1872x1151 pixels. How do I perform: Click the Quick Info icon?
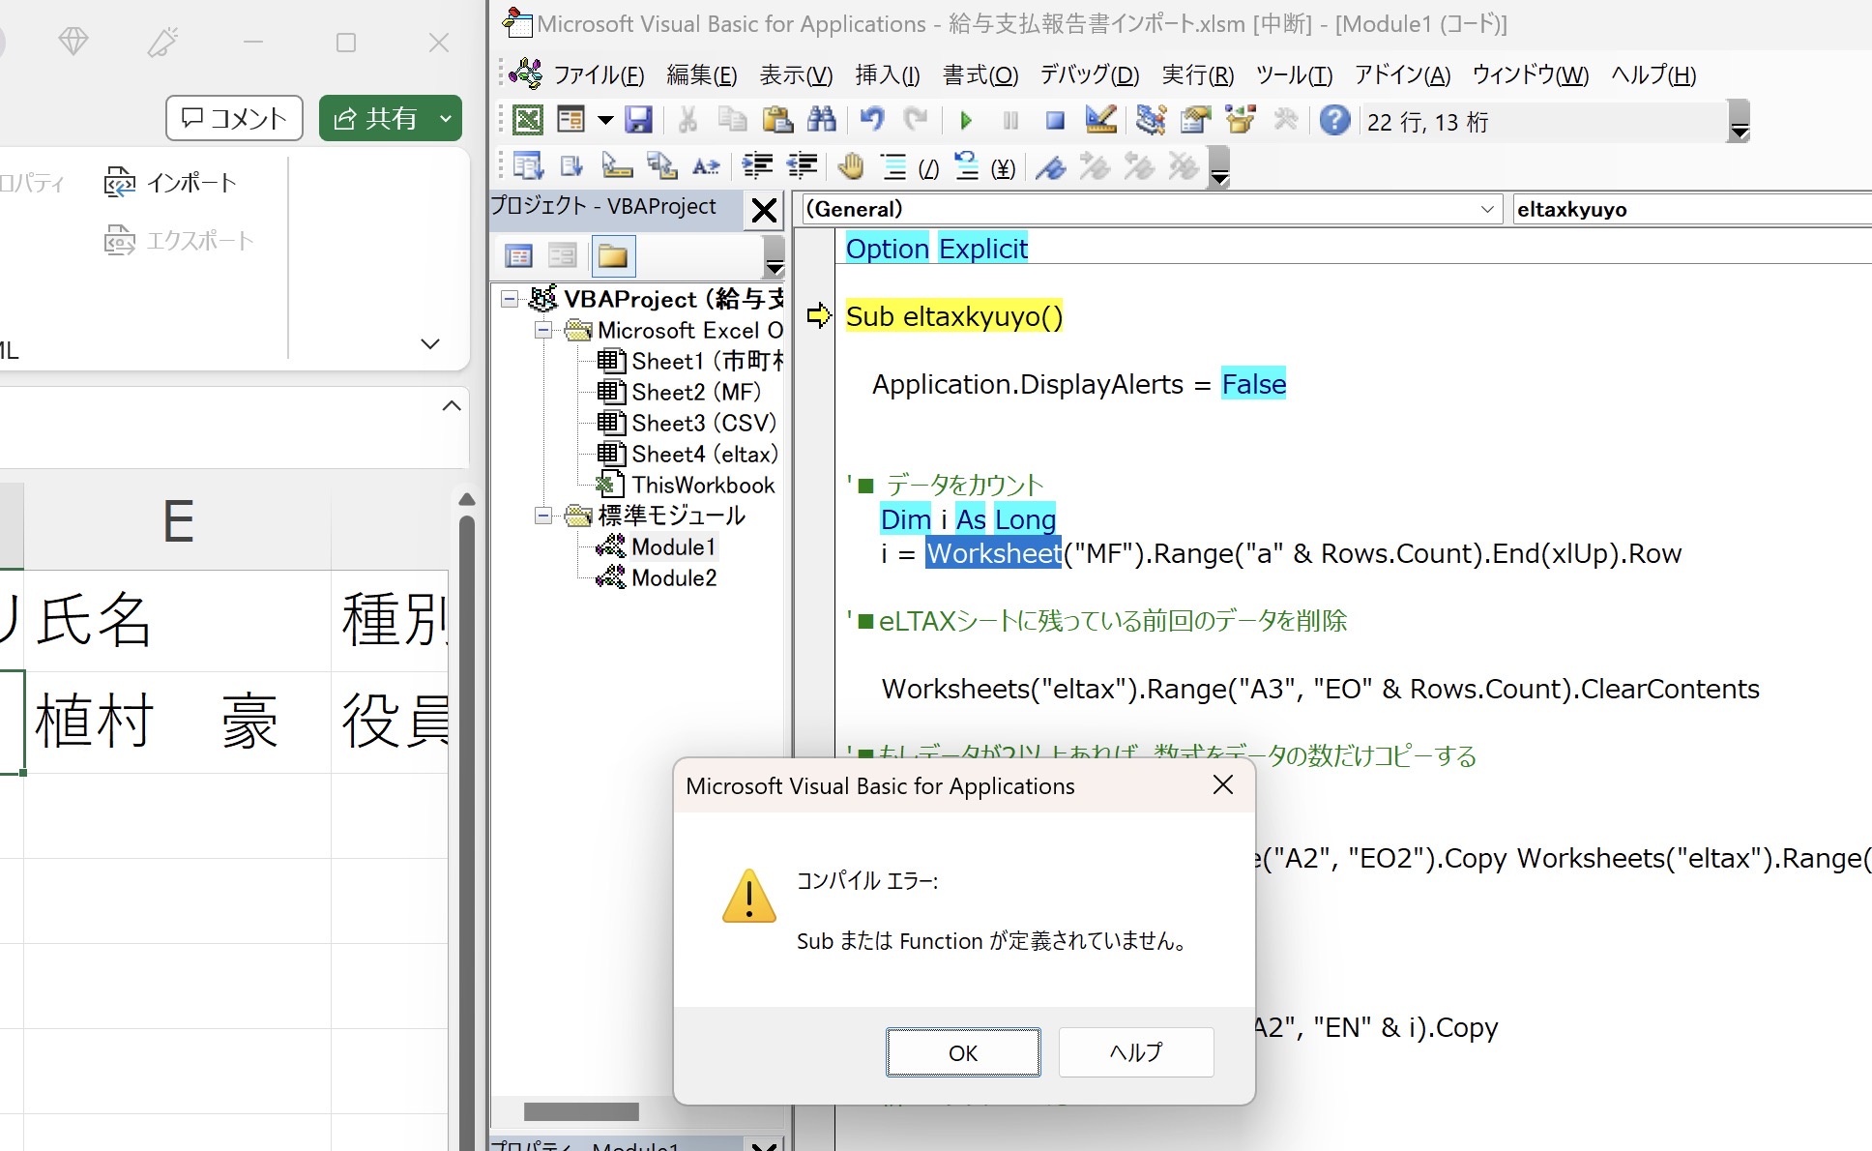616,166
